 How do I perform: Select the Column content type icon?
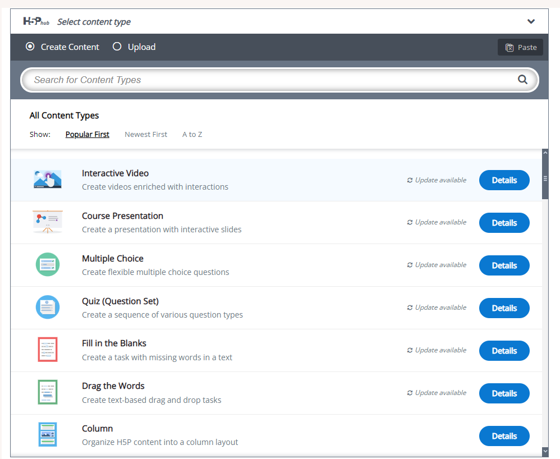click(48, 435)
